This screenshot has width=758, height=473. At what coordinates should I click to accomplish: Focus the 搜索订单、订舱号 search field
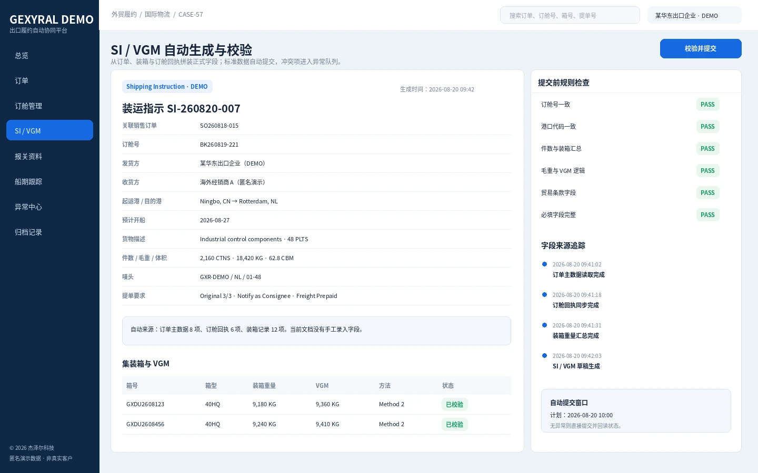pos(570,15)
